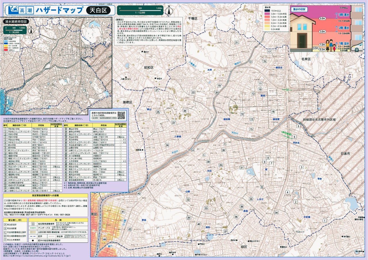Viewport: 368px width, 260px height.
Task: Click the QR code for latest evacuation sites
Action: click(x=122, y=115)
